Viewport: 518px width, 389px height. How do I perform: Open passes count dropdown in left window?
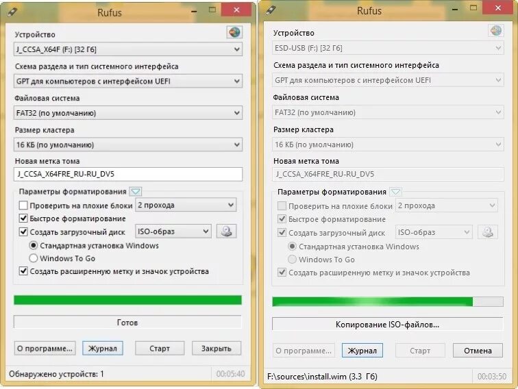pyautogui.click(x=186, y=205)
